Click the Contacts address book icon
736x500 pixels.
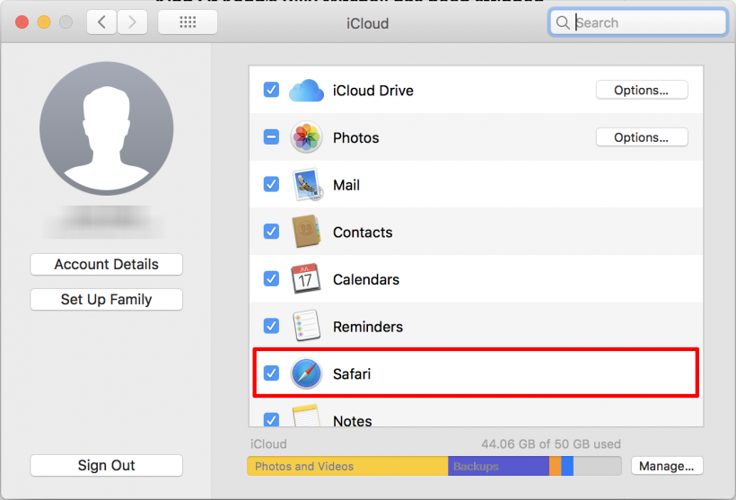306,232
